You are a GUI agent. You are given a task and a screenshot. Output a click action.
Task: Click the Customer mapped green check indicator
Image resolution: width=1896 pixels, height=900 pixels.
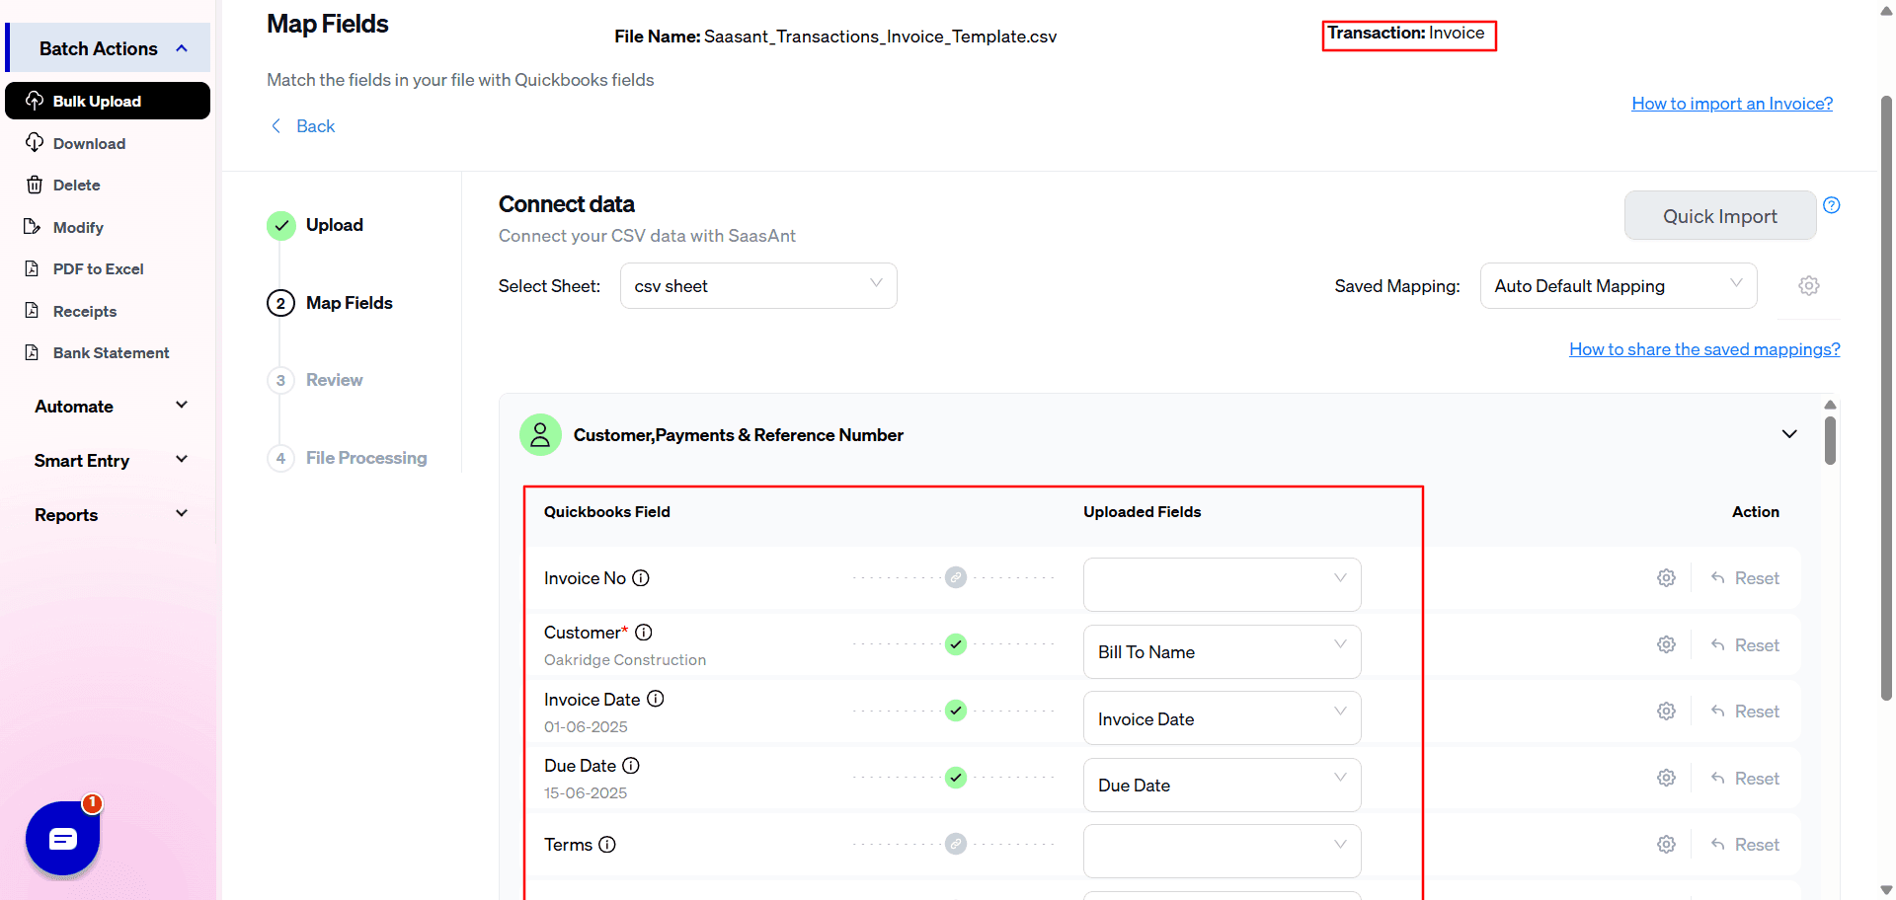point(955,644)
